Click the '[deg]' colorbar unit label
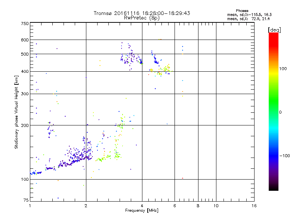The height and width of the screenshot is (224, 299). [x=274, y=30]
